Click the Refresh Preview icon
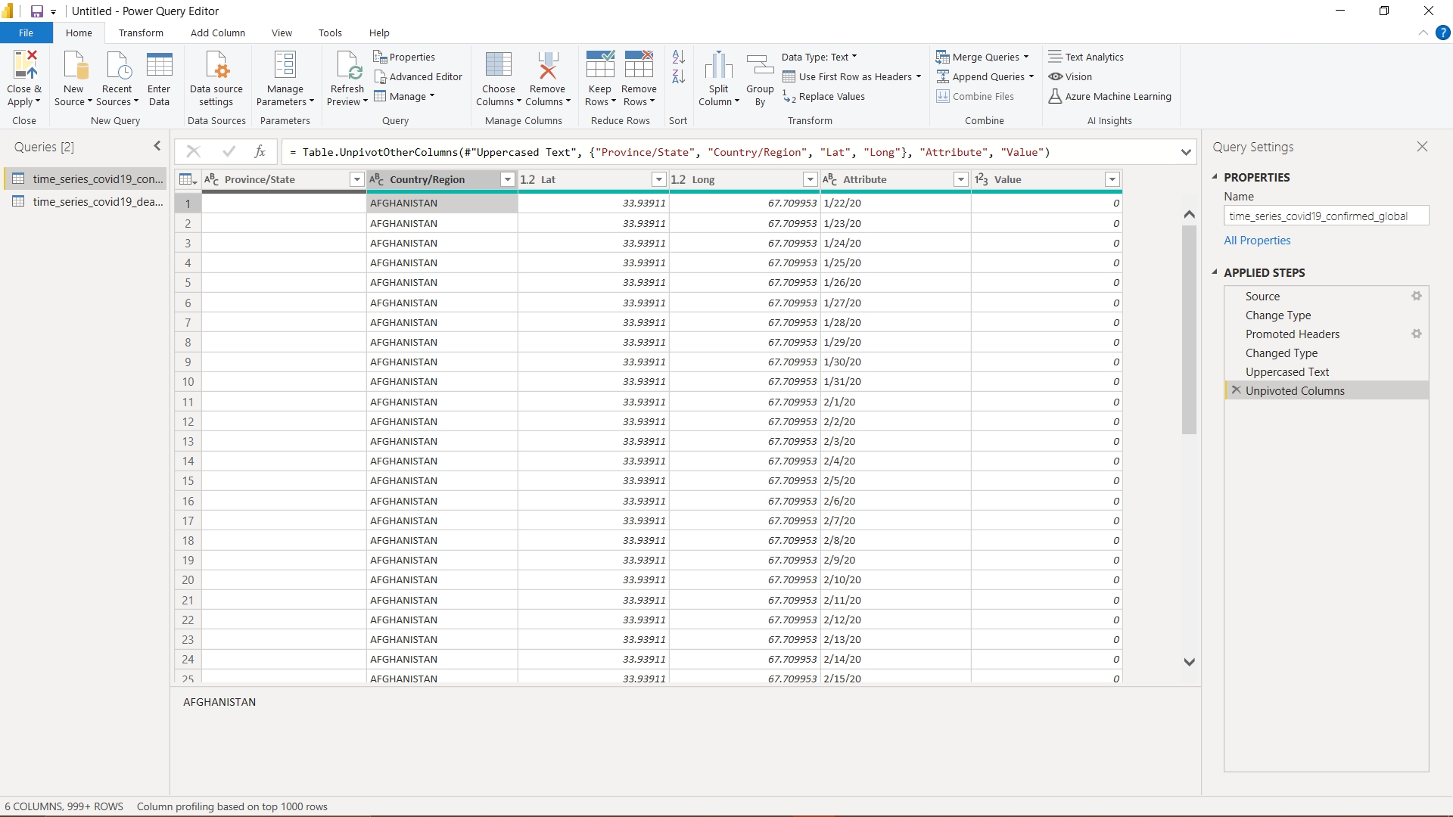Image resolution: width=1453 pixels, height=817 pixels. pyautogui.click(x=349, y=66)
